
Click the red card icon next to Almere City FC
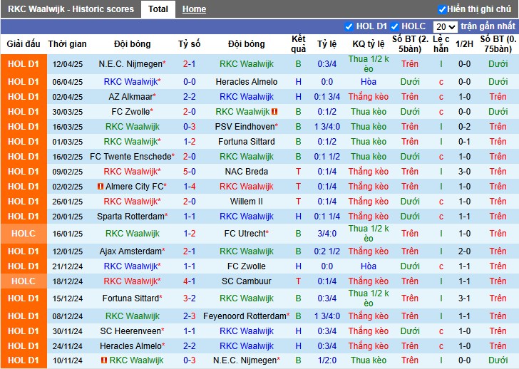point(101,187)
